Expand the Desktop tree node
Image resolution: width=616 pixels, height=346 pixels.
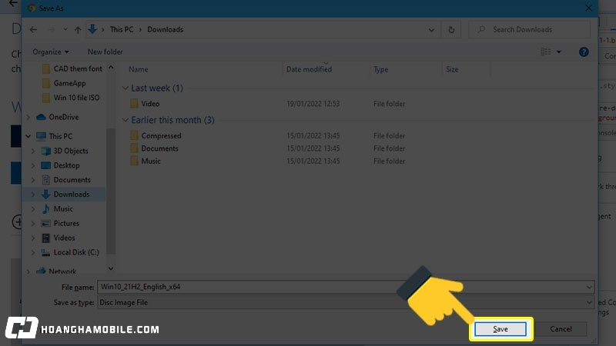click(x=33, y=165)
